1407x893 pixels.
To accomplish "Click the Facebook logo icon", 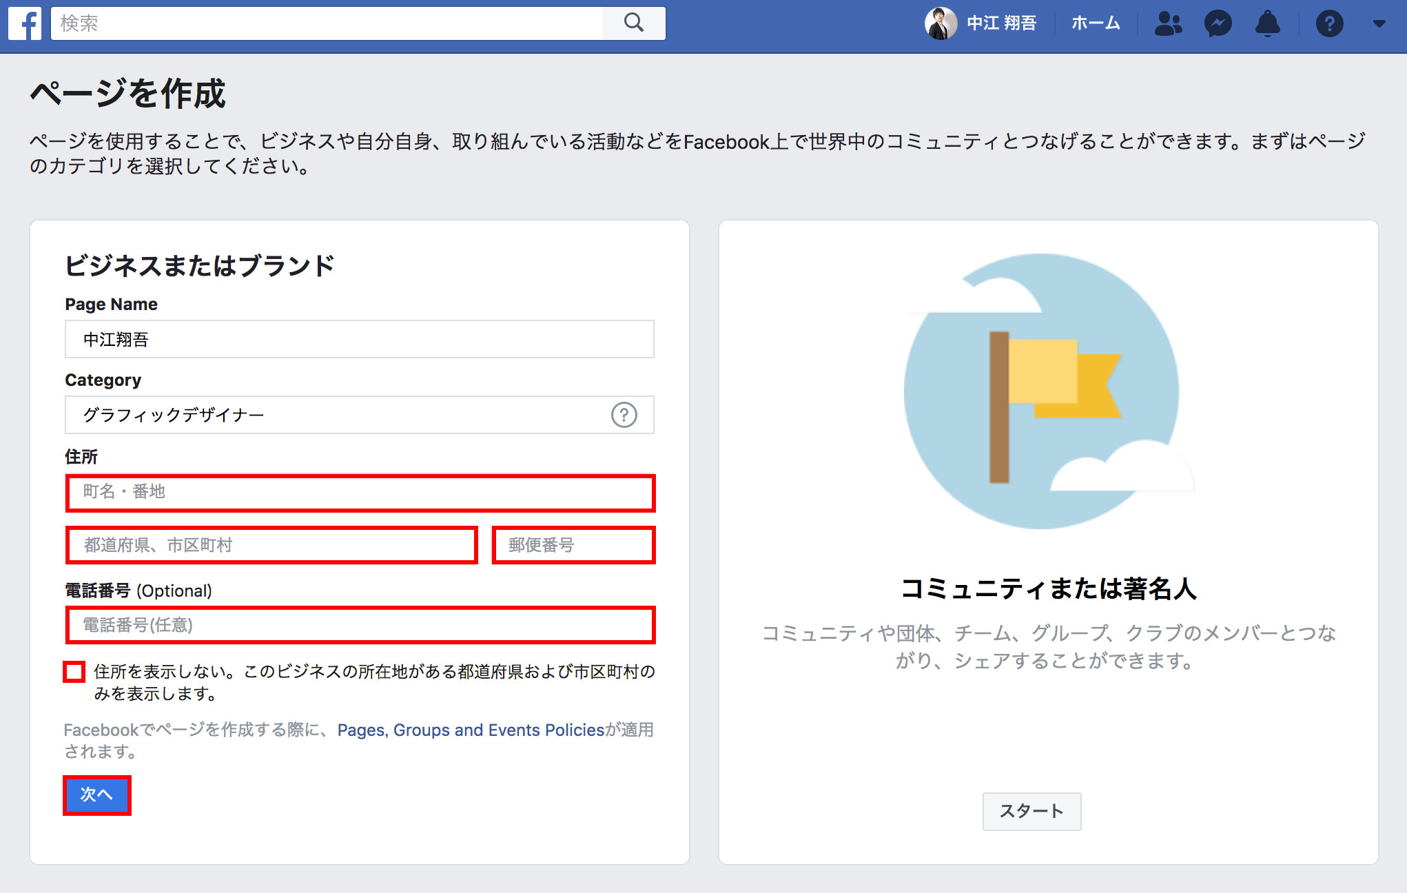I will click(25, 23).
